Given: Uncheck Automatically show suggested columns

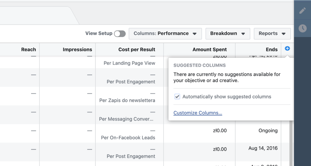Looking at the screenshot, I should (x=177, y=96).
